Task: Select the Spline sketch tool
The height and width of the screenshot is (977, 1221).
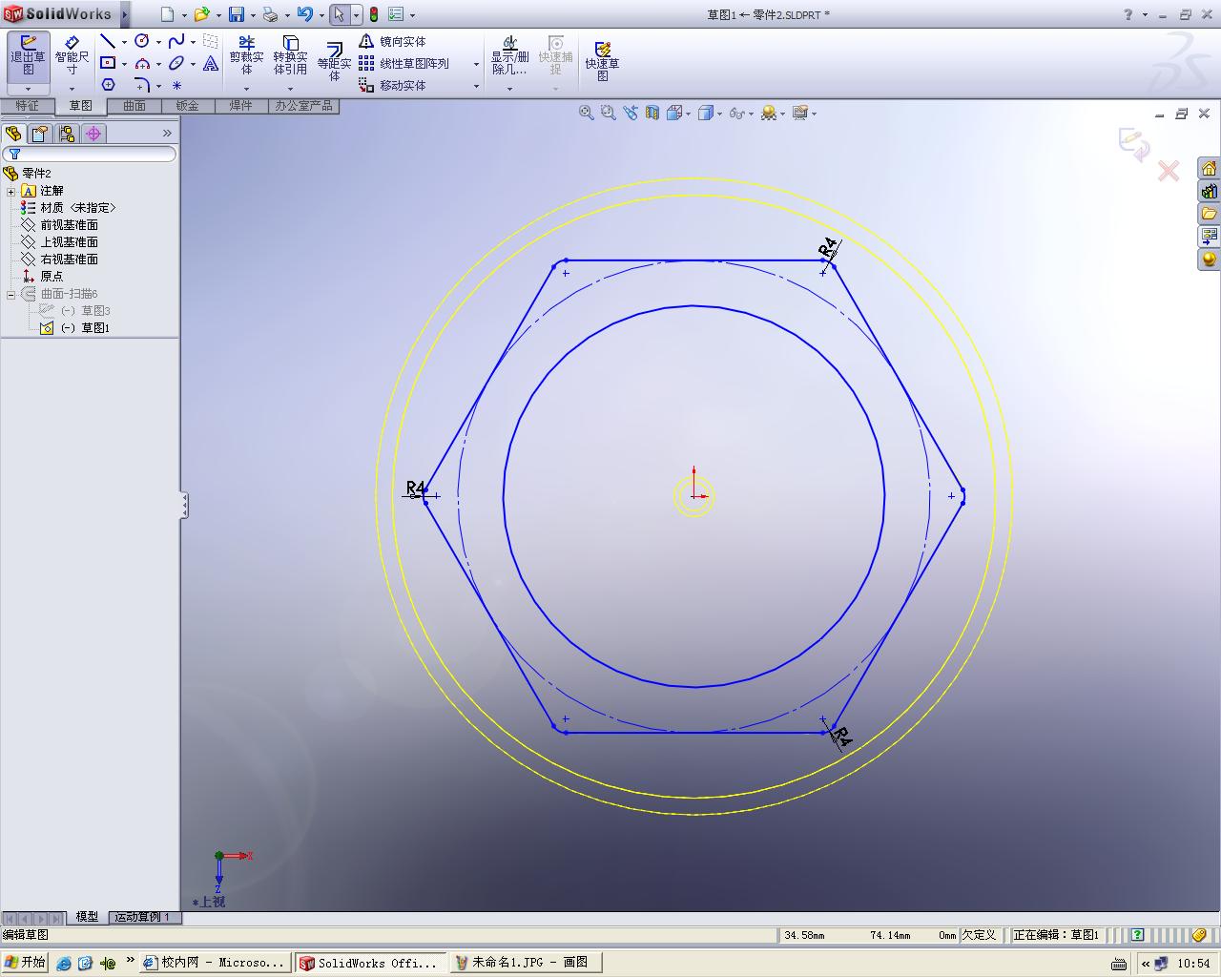Action: 176,41
